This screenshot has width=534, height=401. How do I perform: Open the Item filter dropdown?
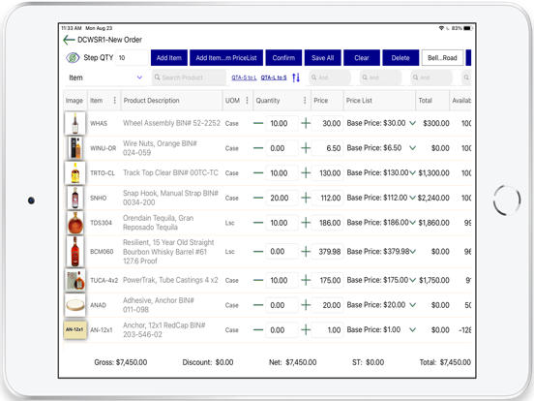click(105, 77)
